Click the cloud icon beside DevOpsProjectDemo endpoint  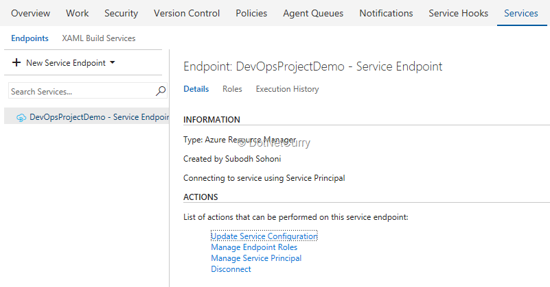tap(21, 117)
